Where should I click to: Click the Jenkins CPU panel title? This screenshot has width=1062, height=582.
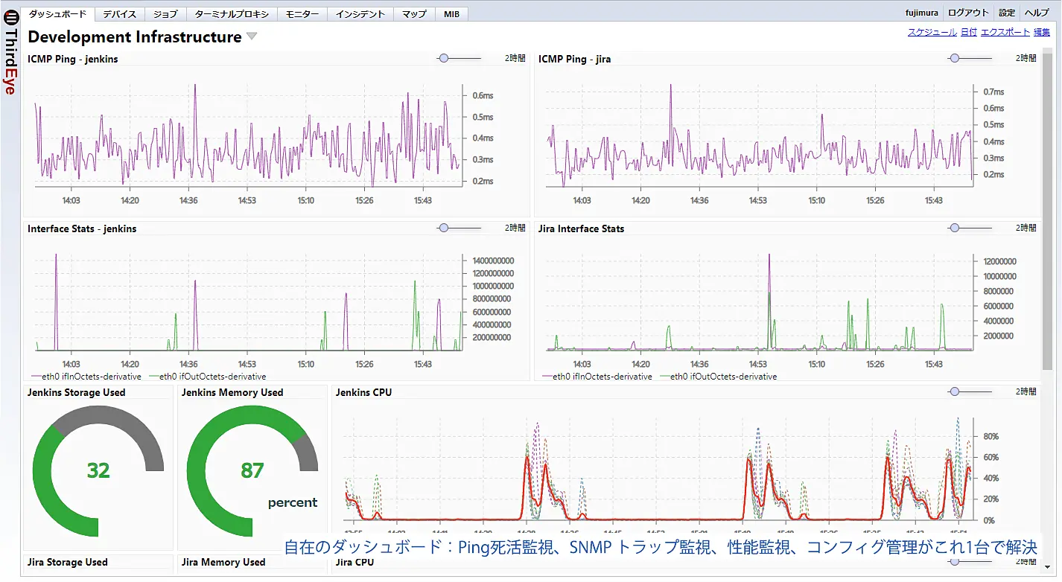(x=363, y=392)
